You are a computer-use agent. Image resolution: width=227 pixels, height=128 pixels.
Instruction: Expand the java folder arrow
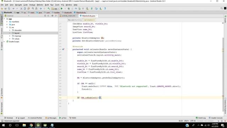click(7, 25)
